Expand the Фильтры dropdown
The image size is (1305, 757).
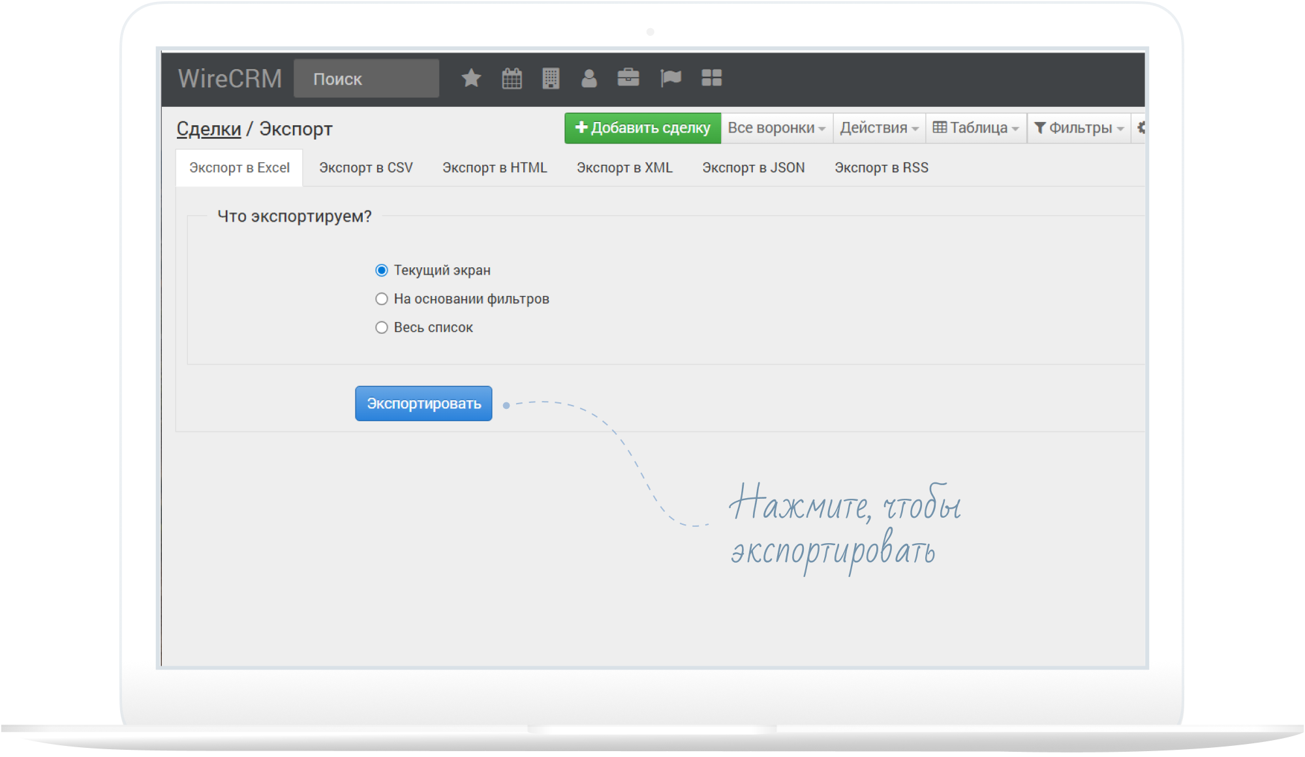pyautogui.click(x=1079, y=128)
